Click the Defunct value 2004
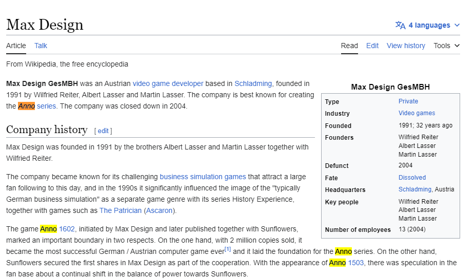 click(405, 165)
